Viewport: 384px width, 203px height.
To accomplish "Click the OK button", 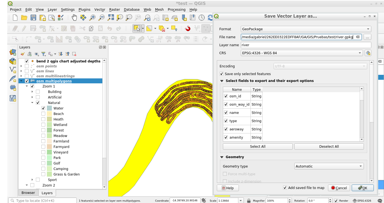I will pyautogui.click(x=363, y=188).
